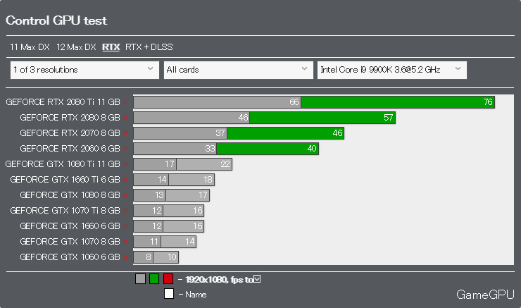Click the green legend swatch

pos(154,278)
